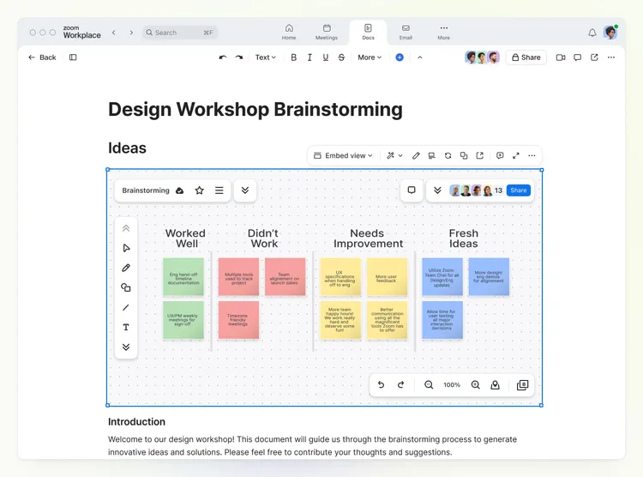Expand the Embed view dropdown
This screenshot has height=477, width=643.
point(343,155)
